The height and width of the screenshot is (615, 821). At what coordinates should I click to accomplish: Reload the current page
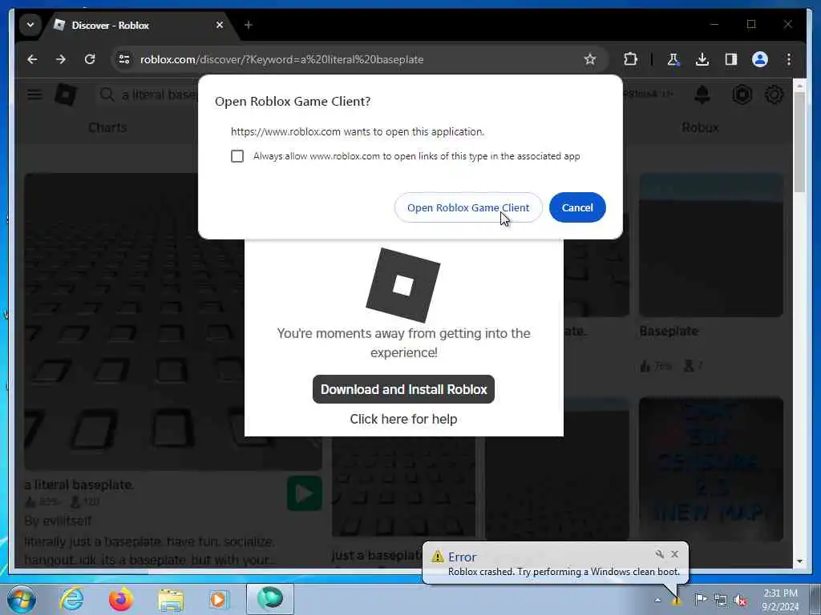coord(90,59)
